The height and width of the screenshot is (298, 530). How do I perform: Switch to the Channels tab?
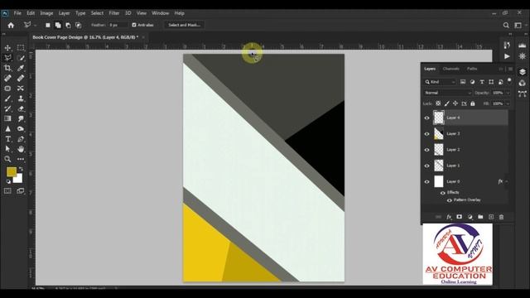click(x=450, y=69)
